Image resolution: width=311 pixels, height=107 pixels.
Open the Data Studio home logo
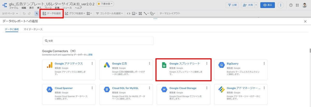tap(4, 5)
